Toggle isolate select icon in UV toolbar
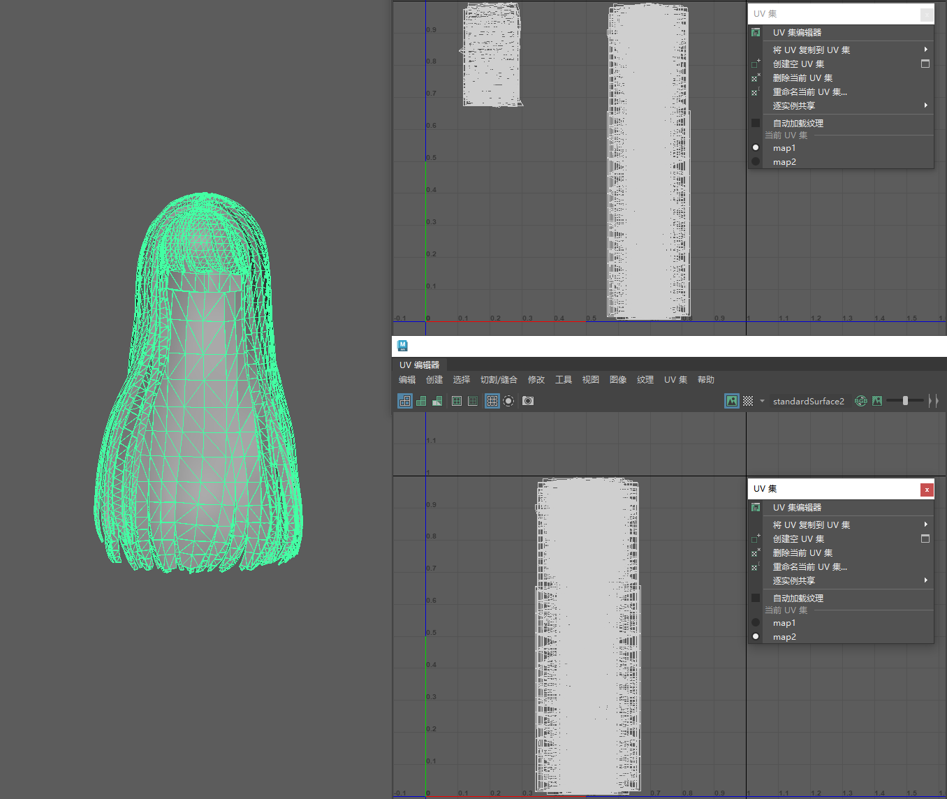 (508, 401)
